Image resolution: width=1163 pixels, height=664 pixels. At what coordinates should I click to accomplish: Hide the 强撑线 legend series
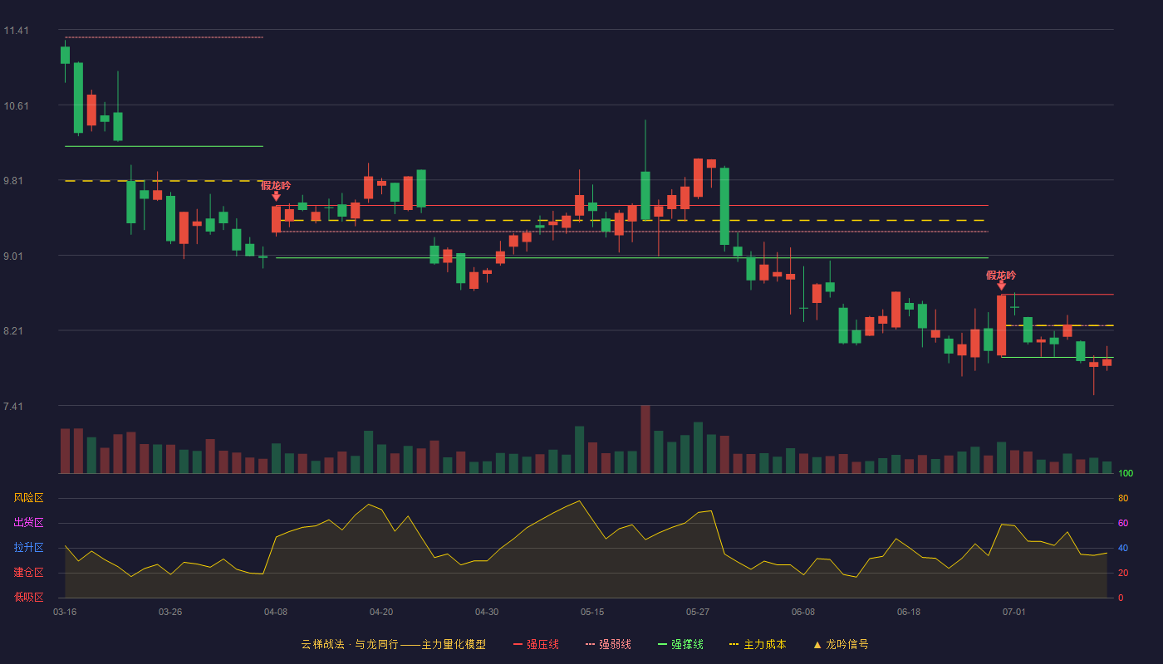[x=680, y=644]
